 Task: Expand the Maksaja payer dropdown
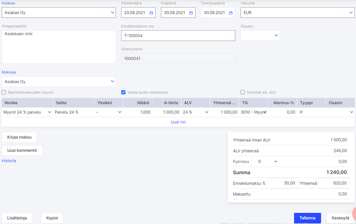112,81
